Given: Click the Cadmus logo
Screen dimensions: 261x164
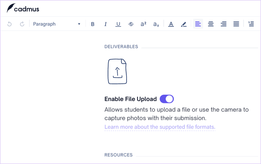Looking at the screenshot, I should point(23,8).
